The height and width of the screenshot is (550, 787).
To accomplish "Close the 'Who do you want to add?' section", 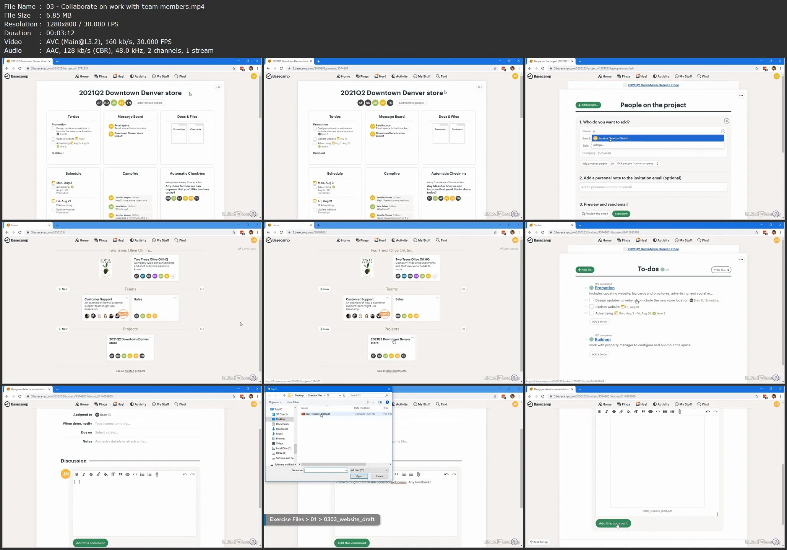I will [x=727, y=121].
